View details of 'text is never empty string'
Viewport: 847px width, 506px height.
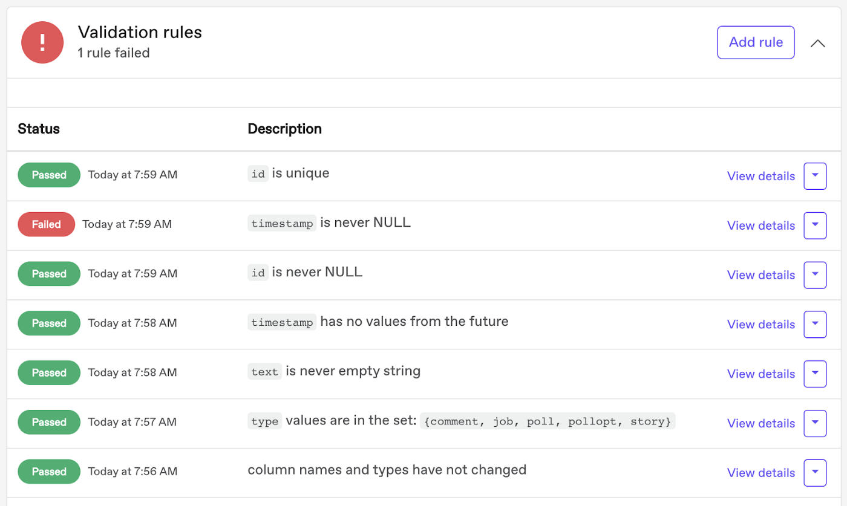(x=760, y=374)
